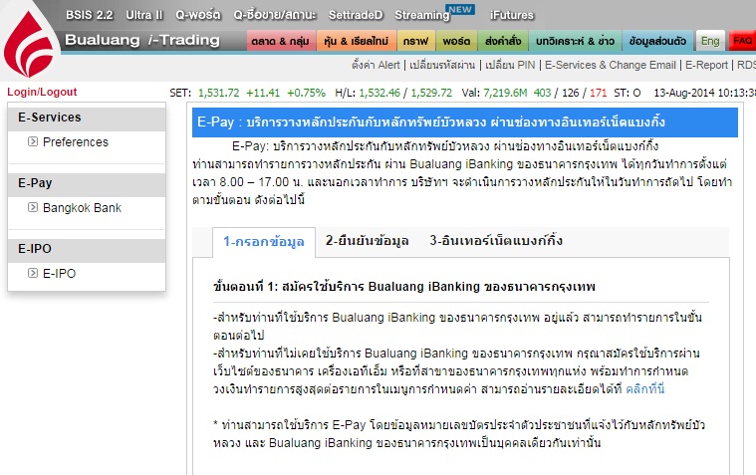Open E-Report link
The height and width of the screenshot is (475, 756).
pyautogui.click(x=706, y=65)
